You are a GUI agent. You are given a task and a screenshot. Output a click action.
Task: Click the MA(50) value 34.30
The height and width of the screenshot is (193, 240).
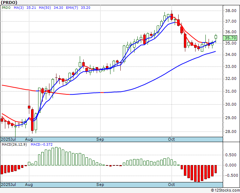coord(58,8)
